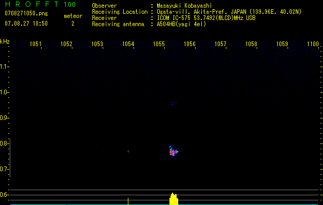The width and height of the screenshot is (323, 205).
Task: Click the yellow power peak at bottom
Action: pyautogui.click(x=174, y=199)
